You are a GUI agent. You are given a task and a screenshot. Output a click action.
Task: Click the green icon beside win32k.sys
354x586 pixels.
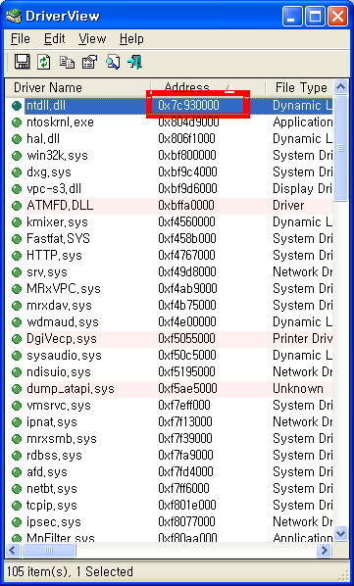click(x=17, y=156)
